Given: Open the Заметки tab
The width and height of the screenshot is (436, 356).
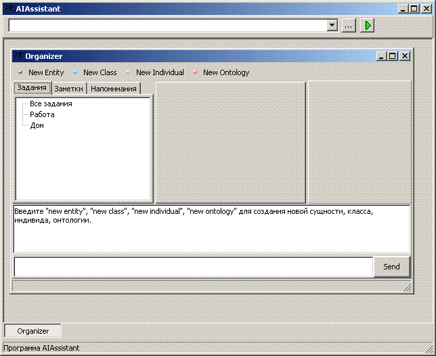Looking at the screenshot, I should coord(68,89).
